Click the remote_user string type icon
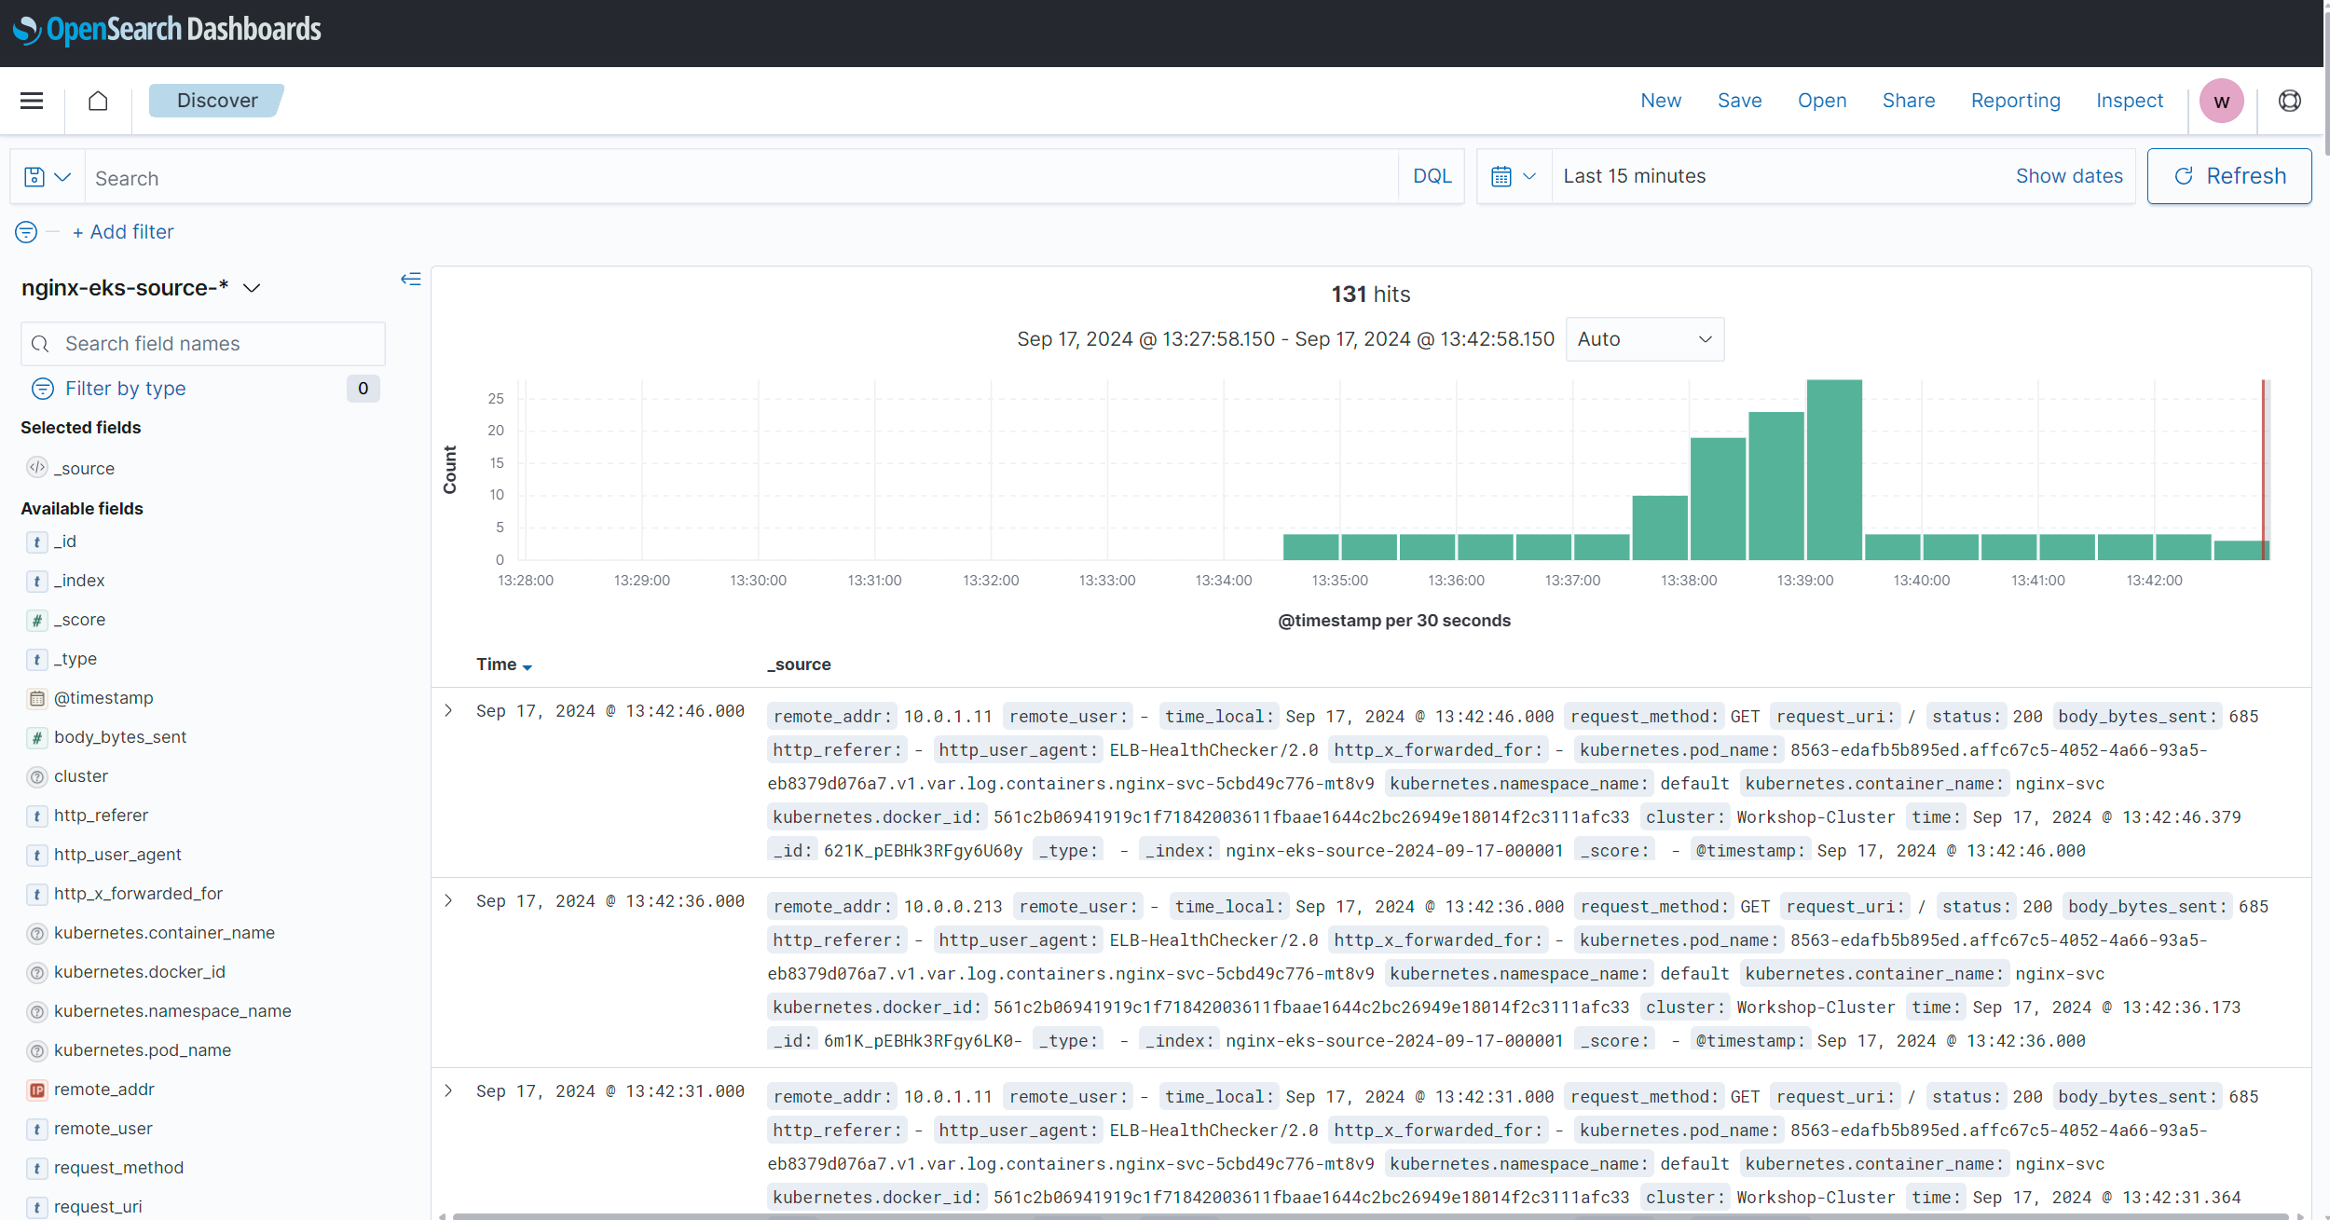 pos(37,1129)
